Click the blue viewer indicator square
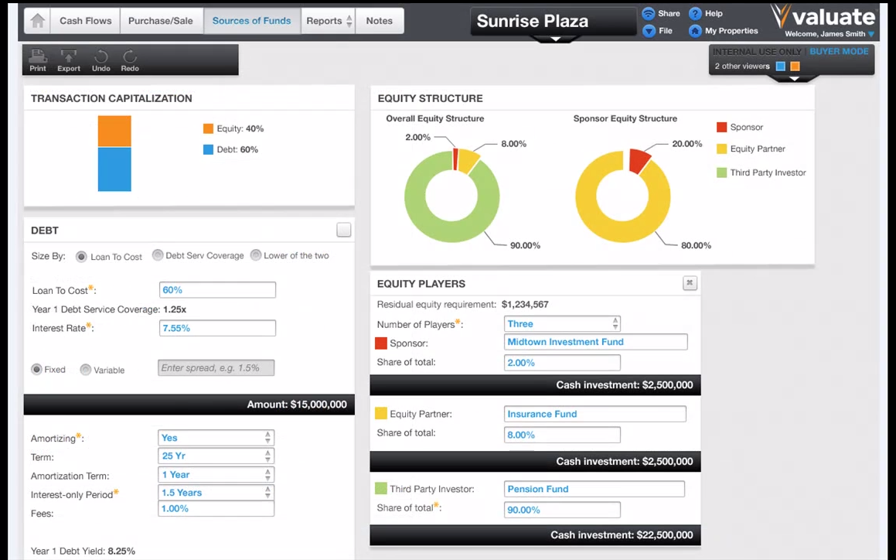Viewport: 896px width, 560px height. pos(781,67)
